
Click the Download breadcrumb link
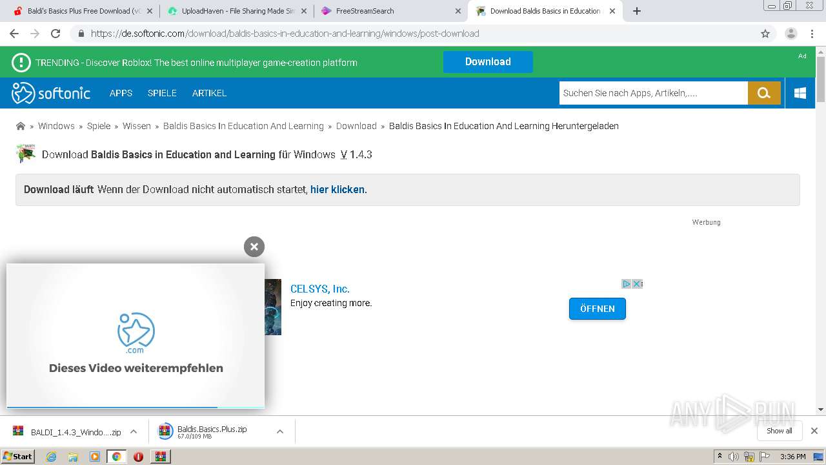356,126
